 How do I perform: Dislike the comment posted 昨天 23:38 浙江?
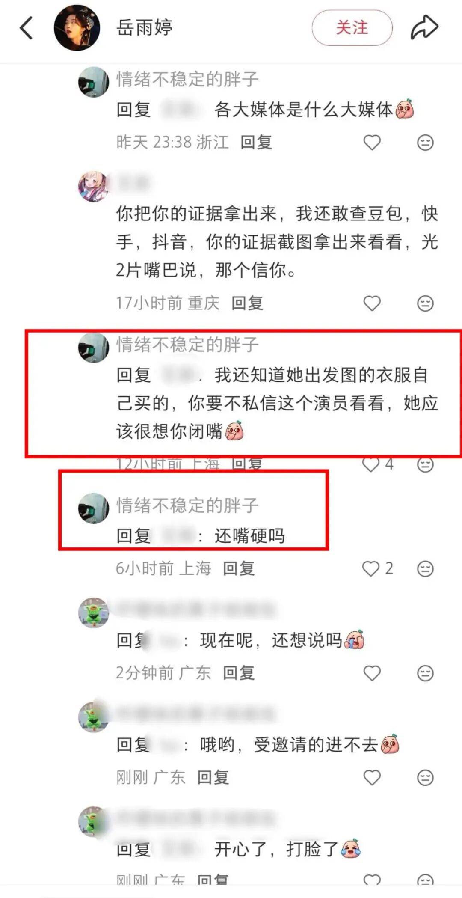pos(425,143)
